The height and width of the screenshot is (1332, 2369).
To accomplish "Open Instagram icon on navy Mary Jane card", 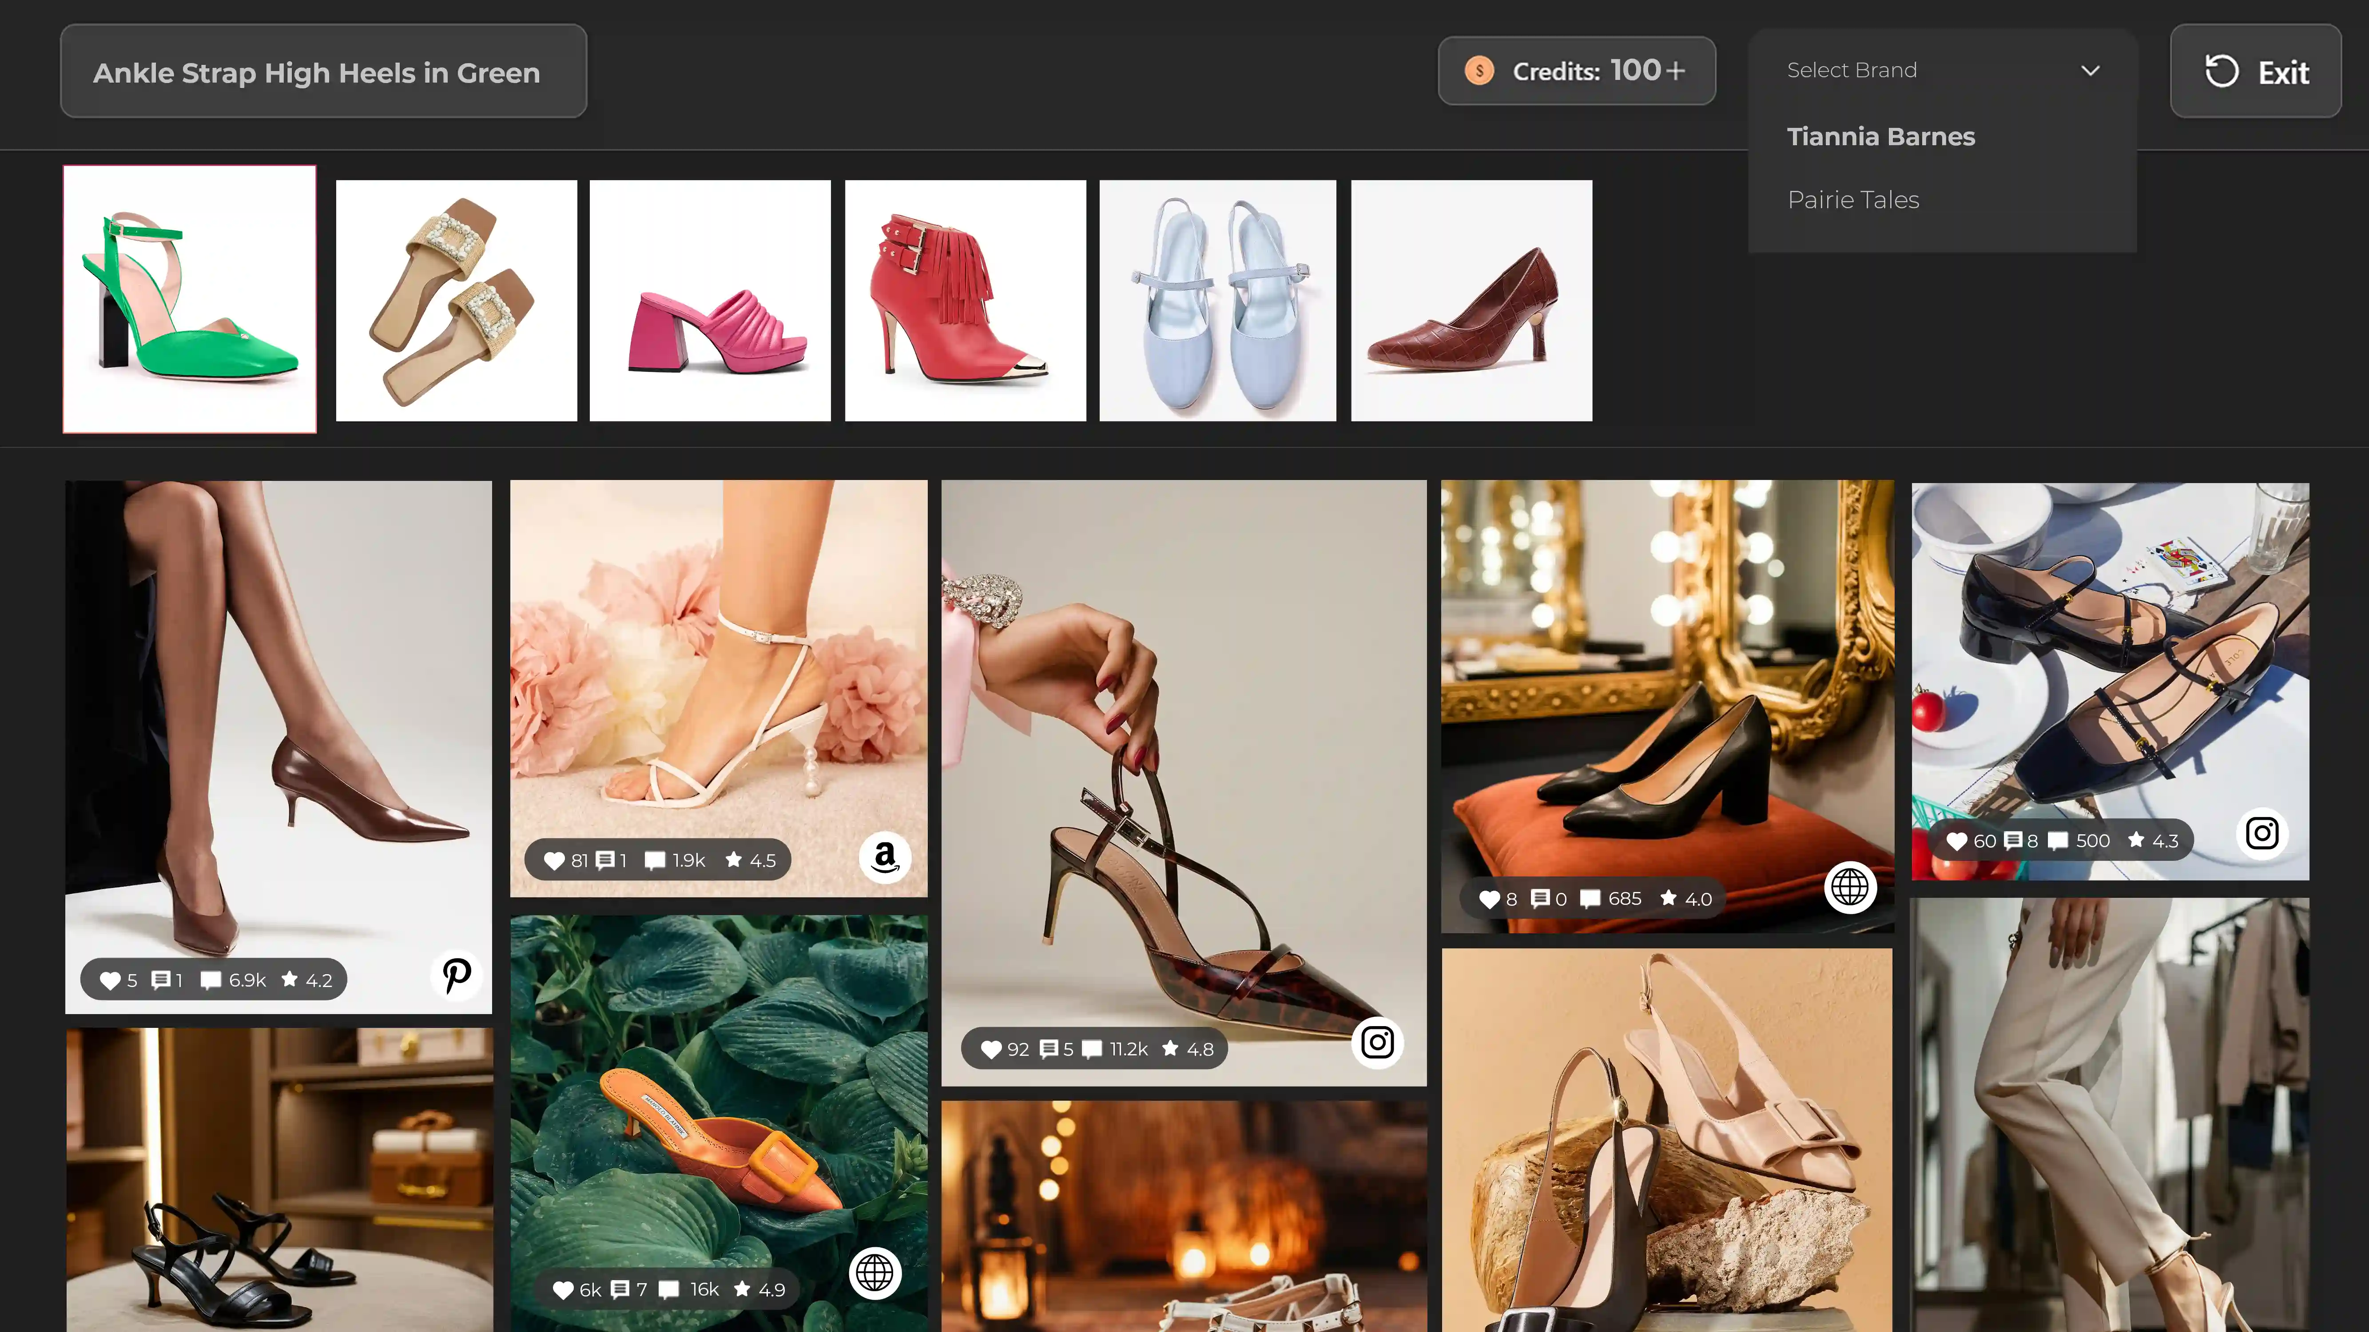I will tap(2262, 834).
